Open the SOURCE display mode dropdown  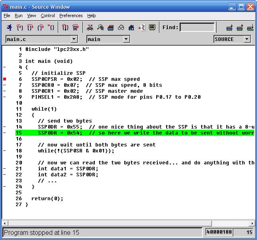click(x=247, y=39)
